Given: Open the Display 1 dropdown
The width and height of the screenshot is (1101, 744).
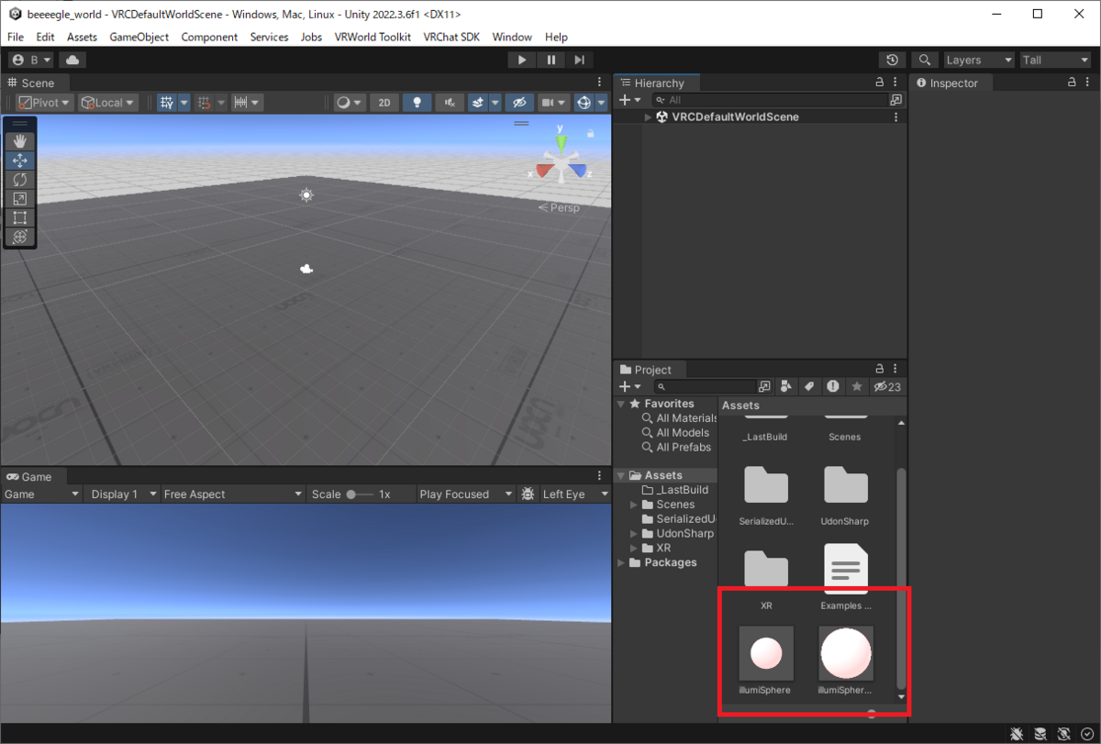Looking at the screenshot, I should pyautogui.click(x=121, y=494).
